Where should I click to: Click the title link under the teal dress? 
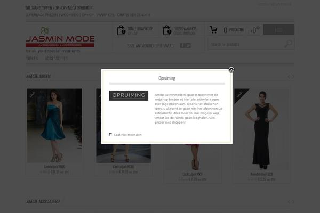[54, 167]
